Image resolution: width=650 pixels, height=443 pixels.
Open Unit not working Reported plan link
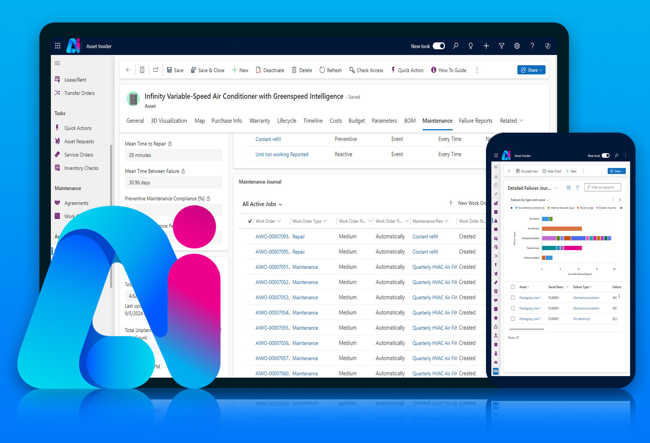click(x=282, y=154)
